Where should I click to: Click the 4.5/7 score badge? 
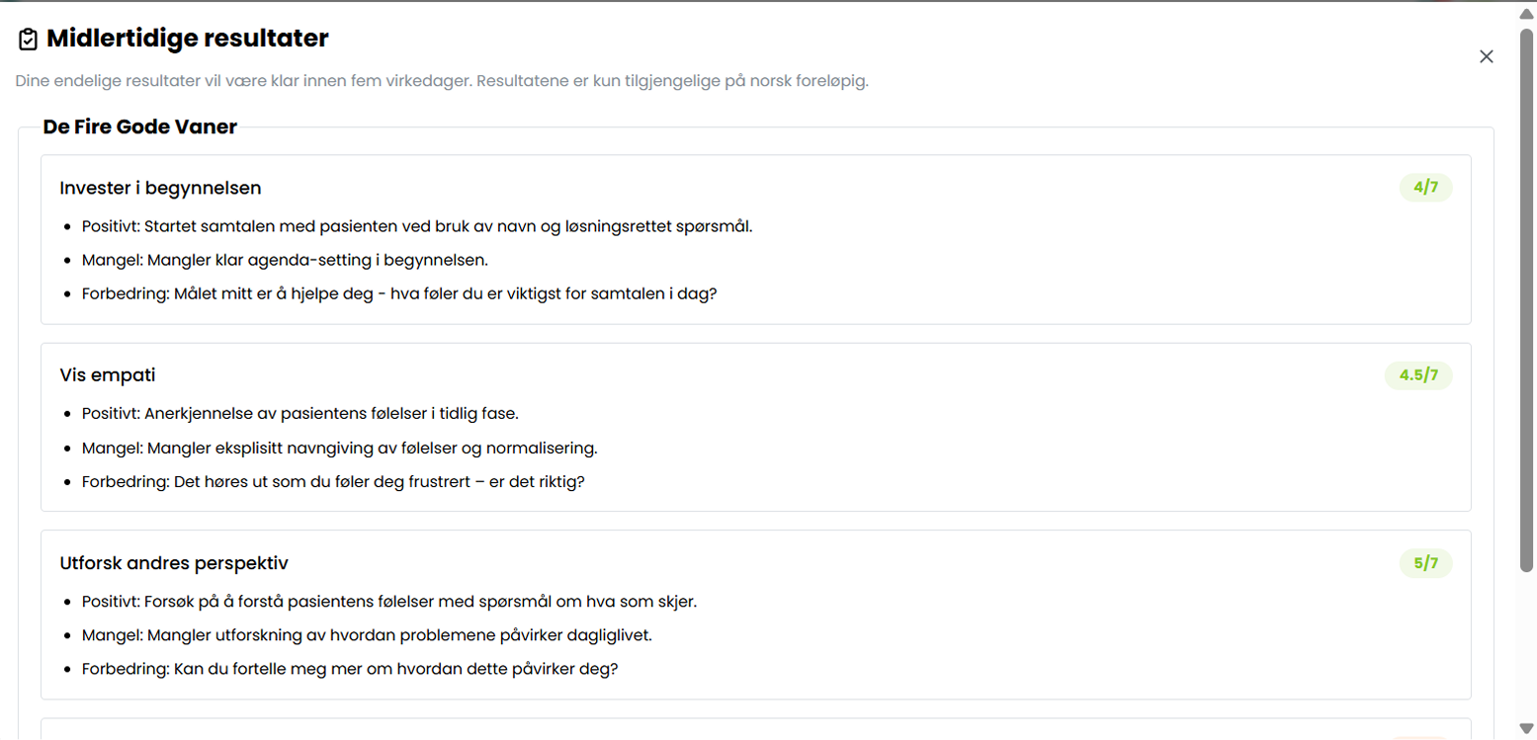[x=1418, y=375]
